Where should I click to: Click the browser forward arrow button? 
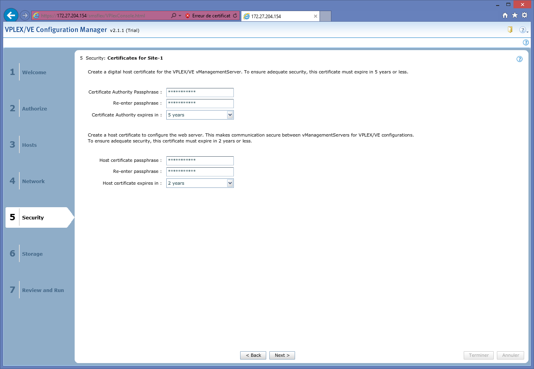pyautogui.click(x=25, y=15)
